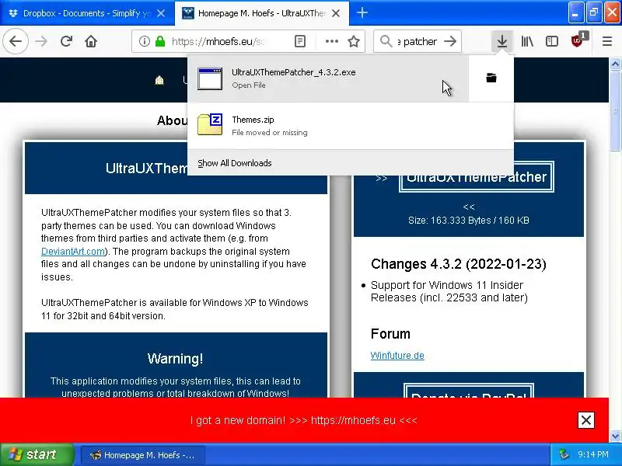
Task: Click the https://mhoefs.eu banner text
Action: tap(353, 420)
